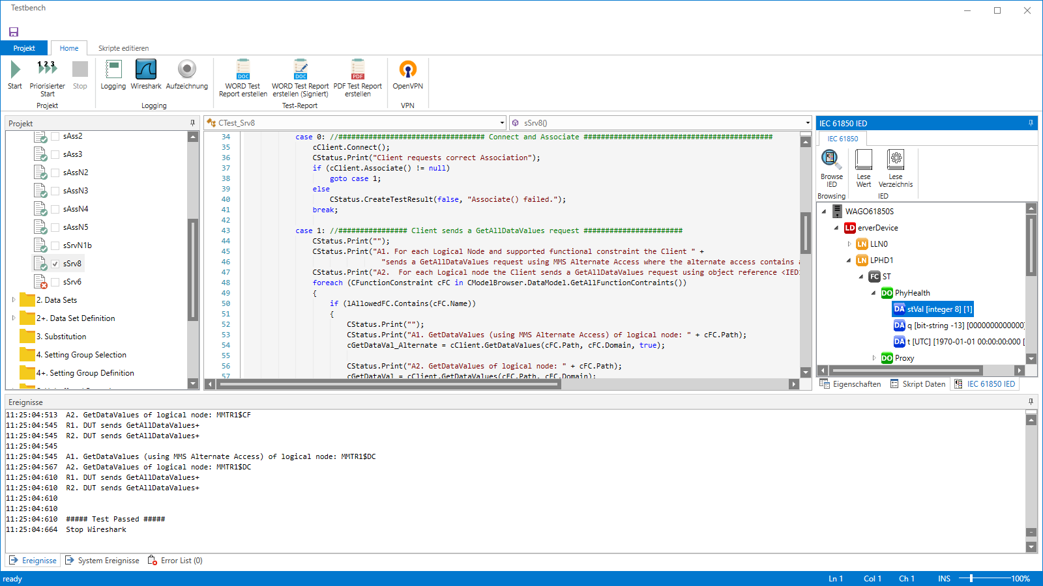Screen dimensions: 1043x586
Task: Open the Error List (0) tab
Action: pos(175,561)
